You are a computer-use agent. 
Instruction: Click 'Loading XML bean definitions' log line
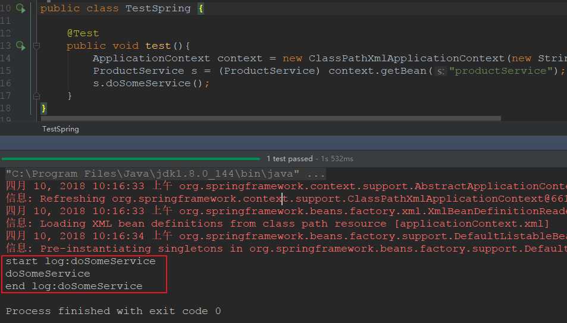277,224
